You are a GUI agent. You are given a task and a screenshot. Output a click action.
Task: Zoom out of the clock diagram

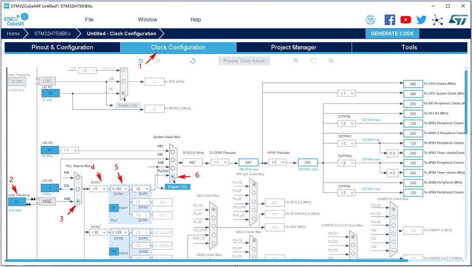tap(331, 61)
